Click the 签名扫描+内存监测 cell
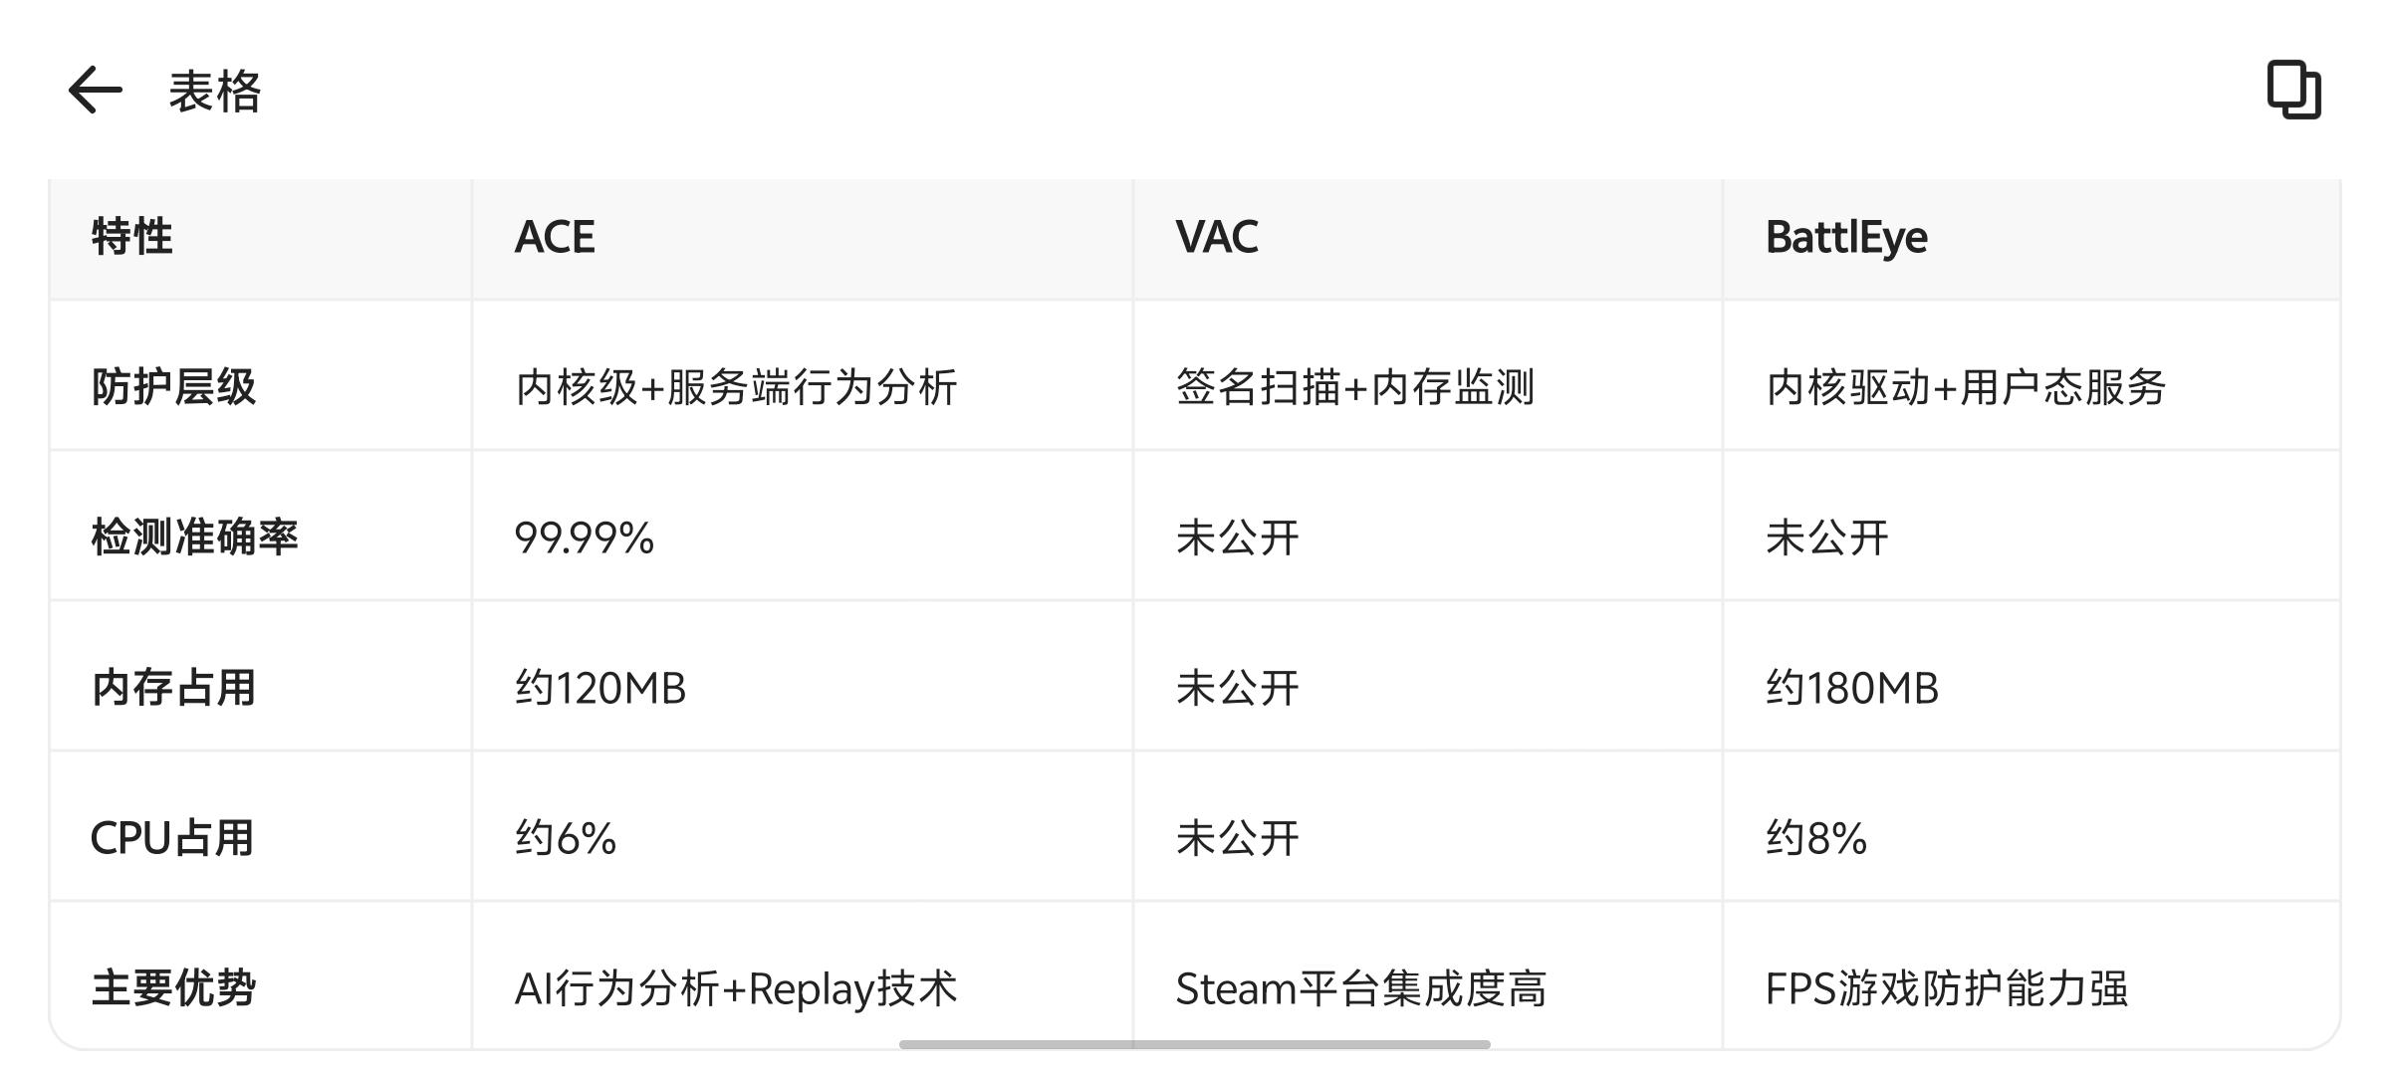The image size is (2390, 1075). click(x=1354, y=387)
